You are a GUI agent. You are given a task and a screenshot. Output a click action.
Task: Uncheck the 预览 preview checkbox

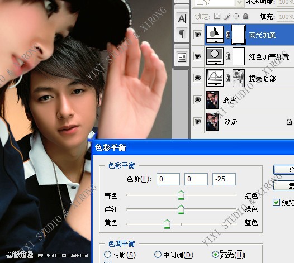(276, 203)
